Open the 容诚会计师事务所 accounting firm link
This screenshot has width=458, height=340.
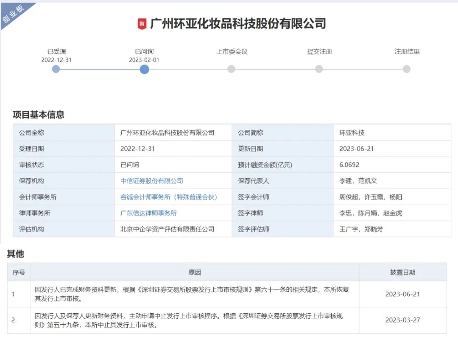click(x=169, y=197)
